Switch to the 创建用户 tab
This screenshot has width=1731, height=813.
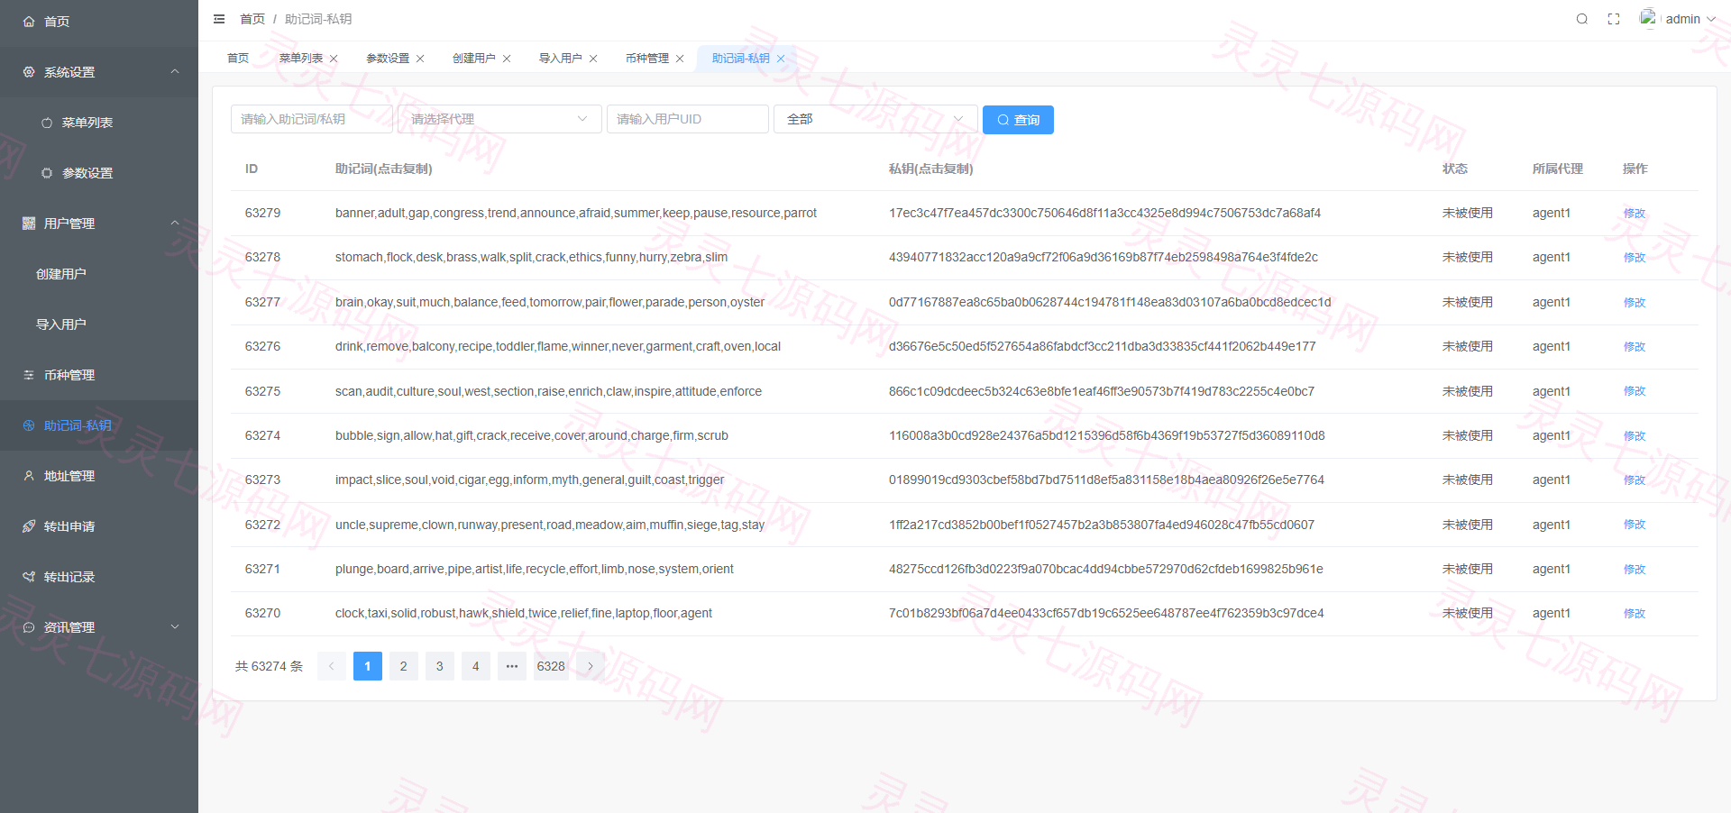[x=474, y=59]
